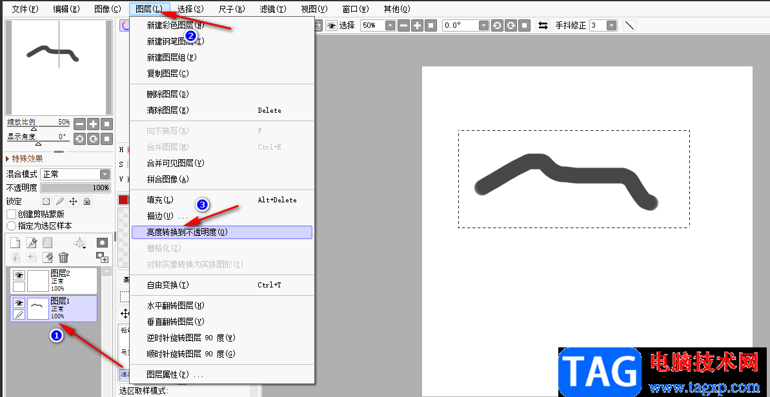Reset zoom in top toolbar
Viewport: 770px width, 397px height.
click(x=431, y=26)
